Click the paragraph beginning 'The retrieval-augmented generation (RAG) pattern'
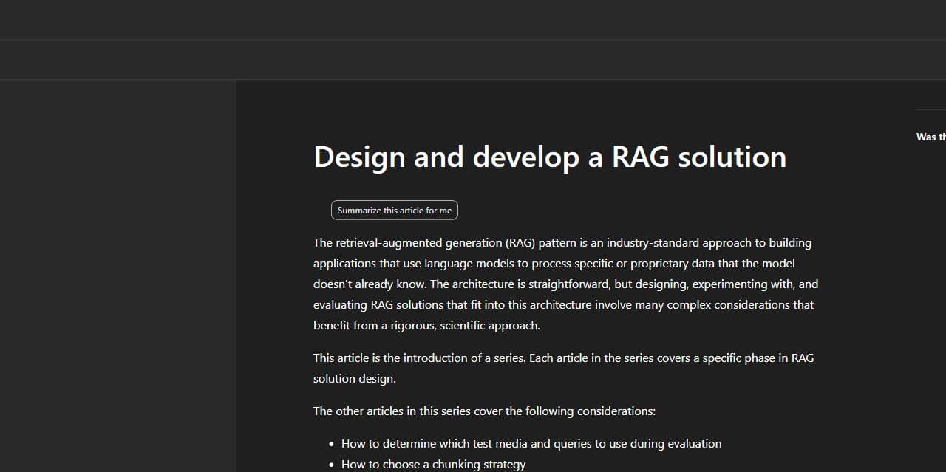This screenshot has width=946, height=472. click(566, 284)
